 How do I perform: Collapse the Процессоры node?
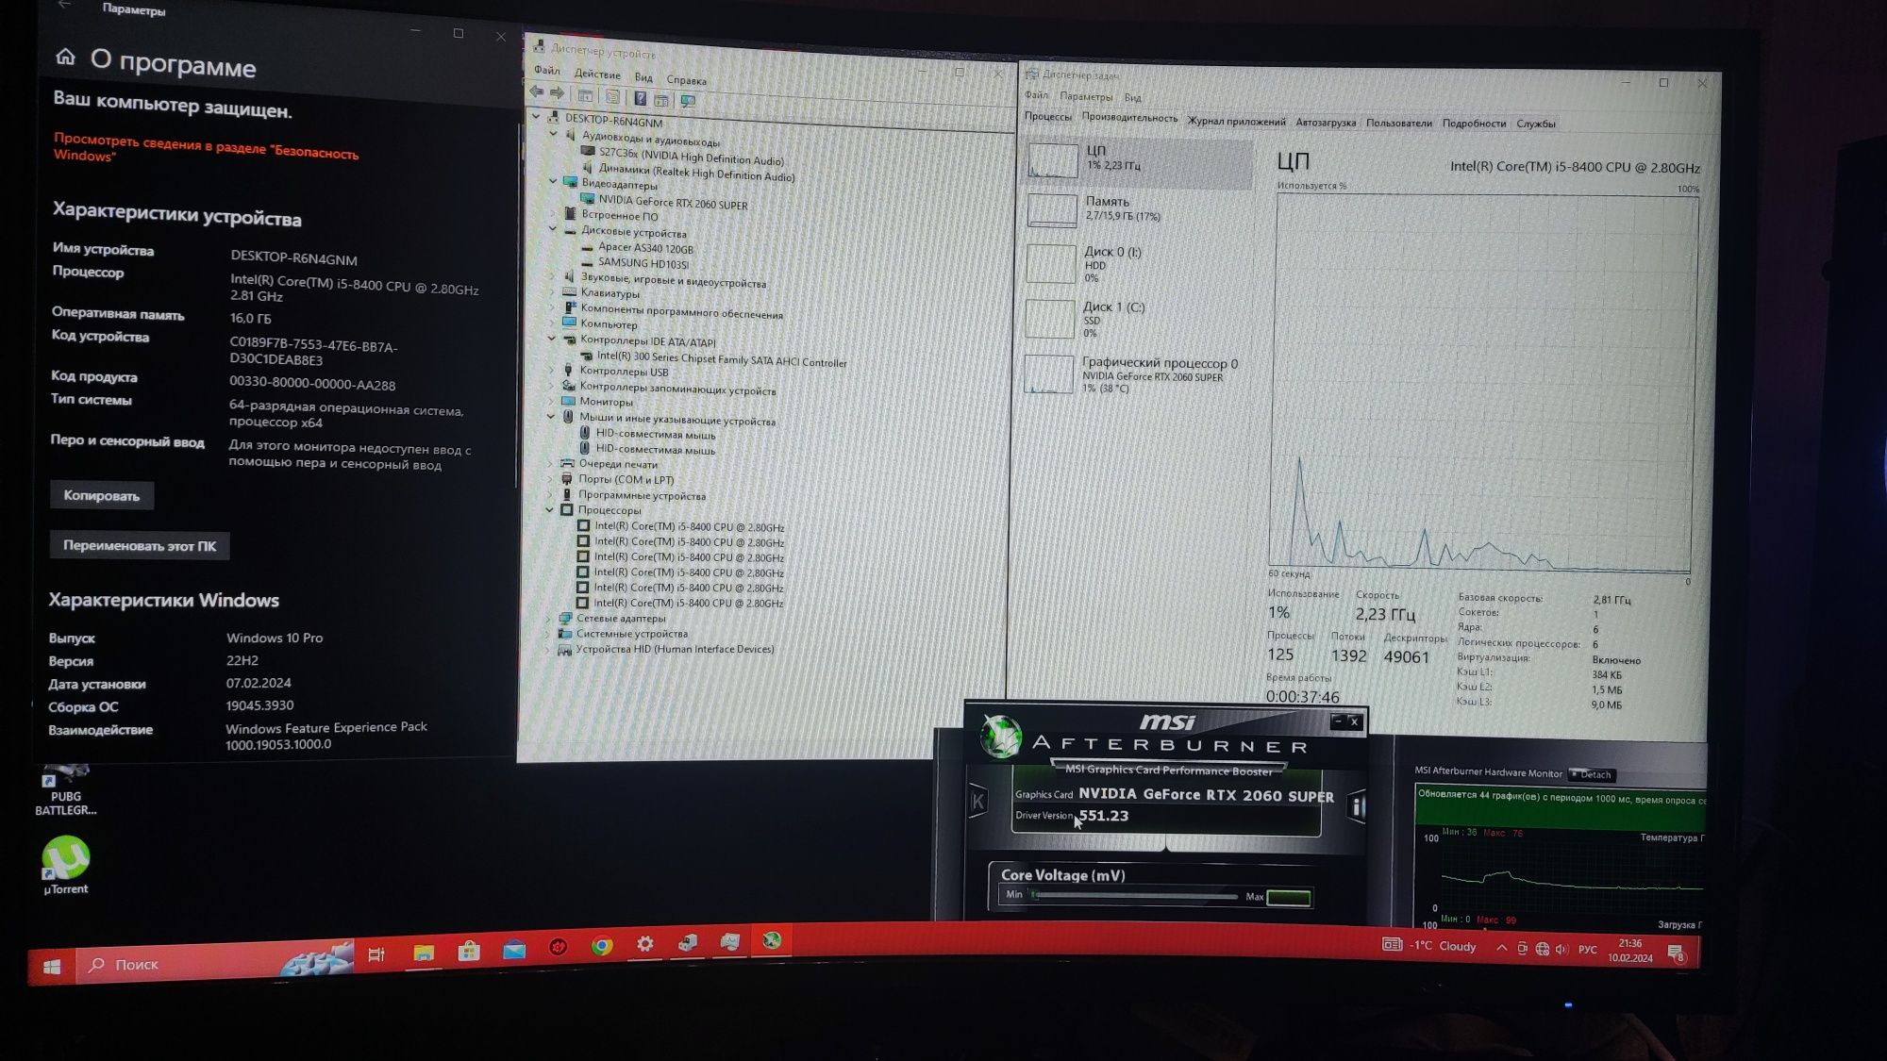pyautogui.click(x=550, y=509)
